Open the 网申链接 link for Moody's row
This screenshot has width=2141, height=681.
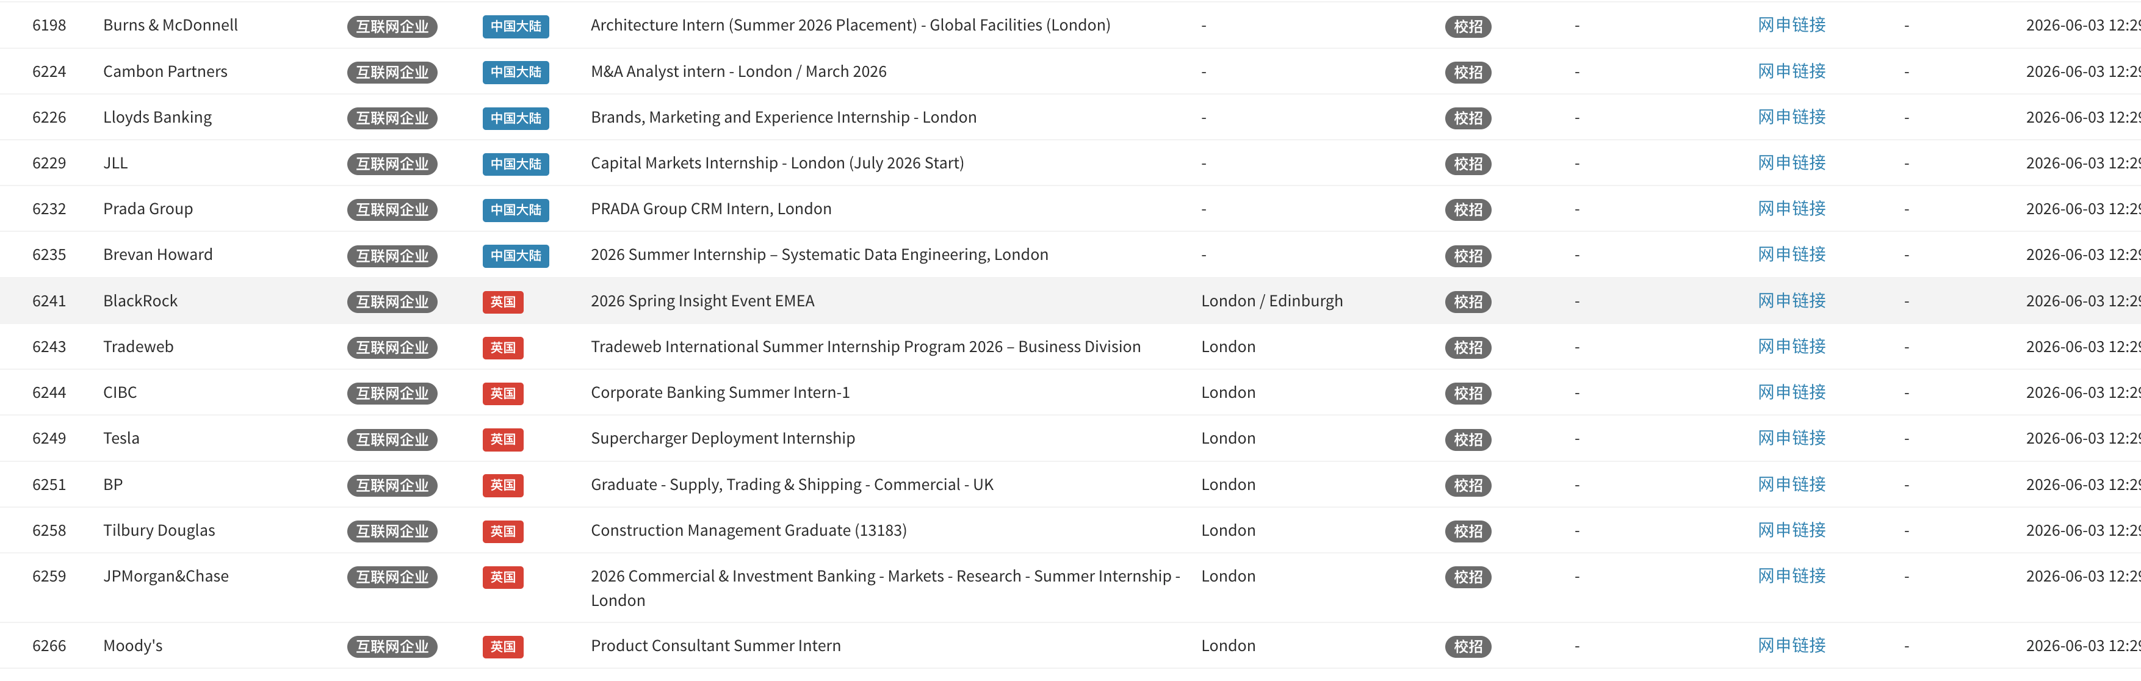(1791, 646)
